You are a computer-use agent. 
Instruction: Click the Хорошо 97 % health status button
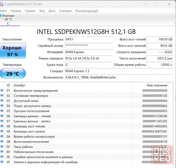[13, 51]
